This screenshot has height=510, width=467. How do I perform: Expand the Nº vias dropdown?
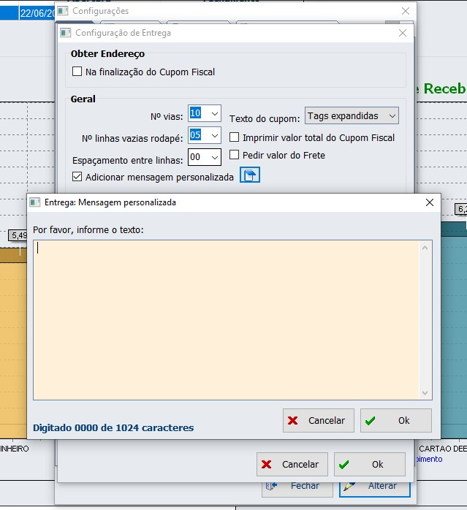coord(213,113)
